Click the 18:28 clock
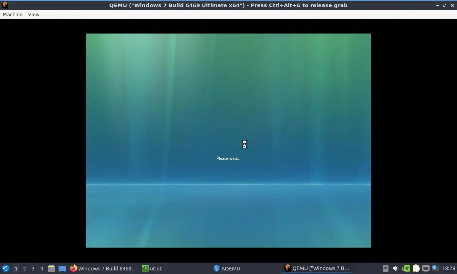 448,268
